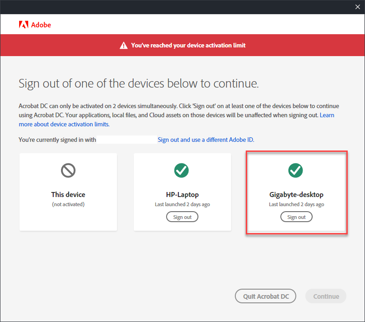Viewport: 365px width, 322px height.
Task: Click the not activated label under This device
Action: [68, 204]
